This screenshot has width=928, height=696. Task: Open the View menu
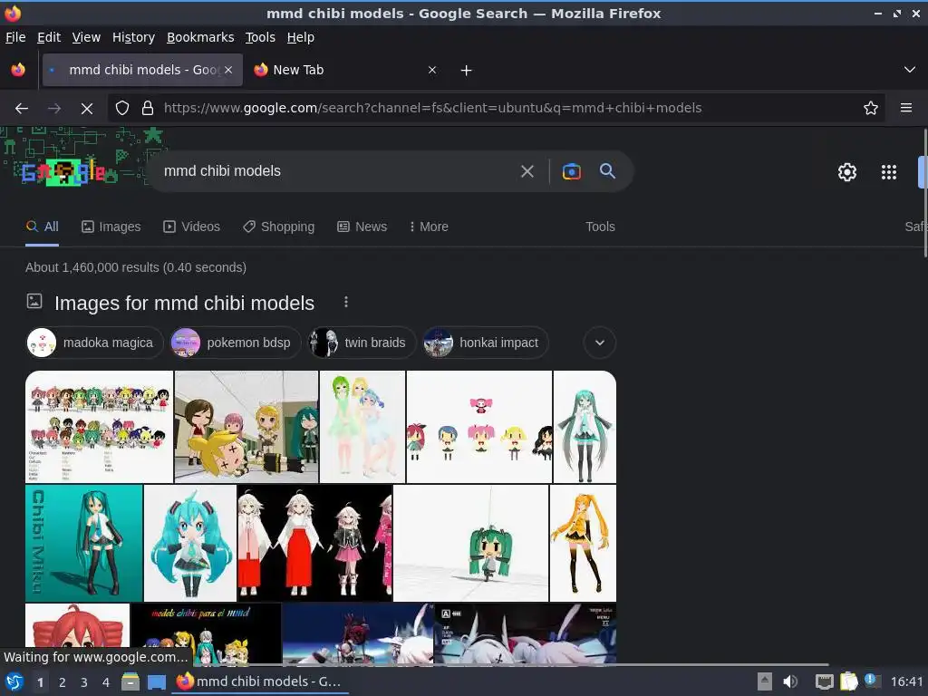(86, 37)
